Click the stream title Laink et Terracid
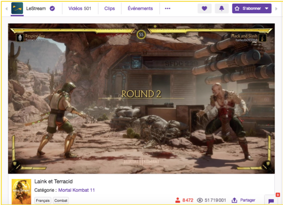This screenshot has width=283, height=205. (54, 181)
